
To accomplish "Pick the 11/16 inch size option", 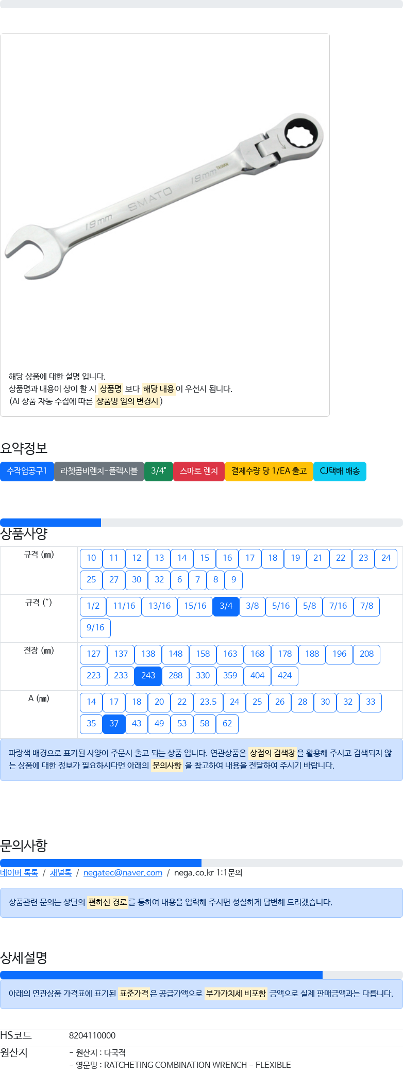I will (124, 606).
